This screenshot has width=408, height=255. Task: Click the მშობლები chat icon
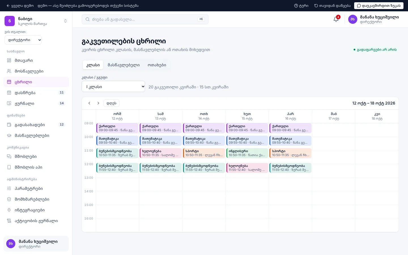[x=9, y=156]
